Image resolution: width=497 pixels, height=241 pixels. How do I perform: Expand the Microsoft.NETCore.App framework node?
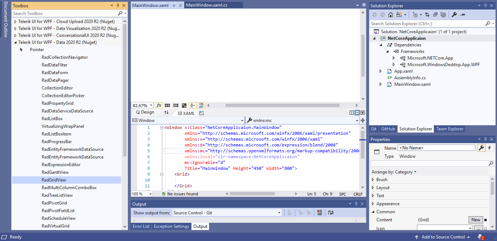(x=394, y=58)
